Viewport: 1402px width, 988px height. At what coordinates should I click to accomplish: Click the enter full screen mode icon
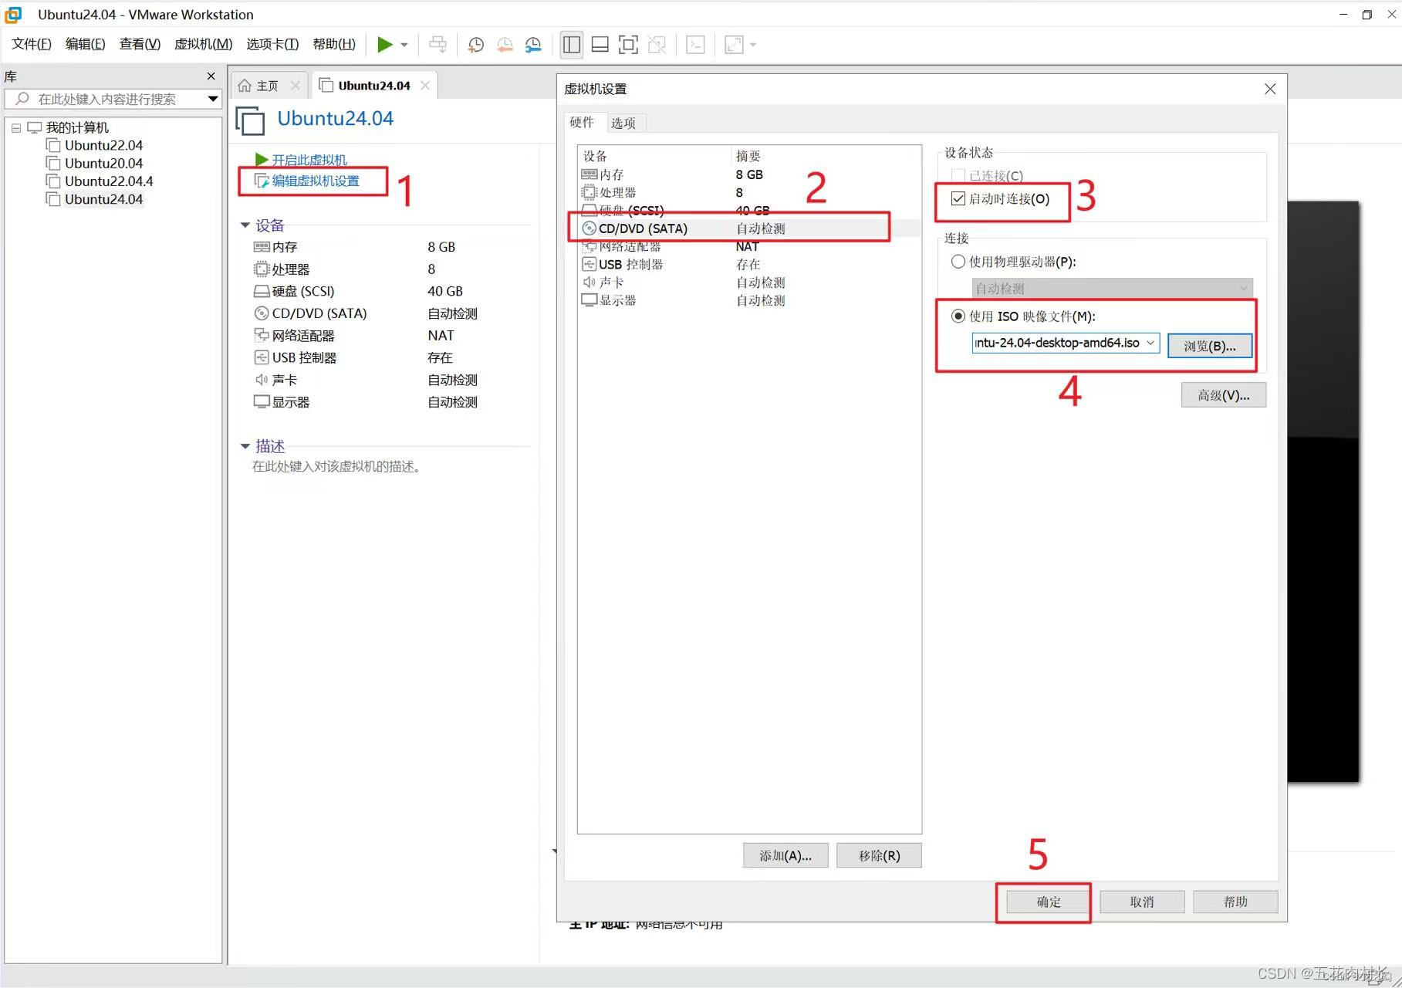coord(628,45)
